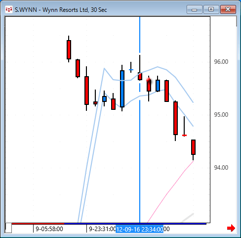Viewport: 241px width, 238px height.
Task: Click the first red candlestick above 96.00
Action: pyautogui.click(x=69, y=49)
